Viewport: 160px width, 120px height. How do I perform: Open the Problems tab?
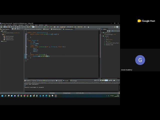pyautogui.click(x=28, y=80)
